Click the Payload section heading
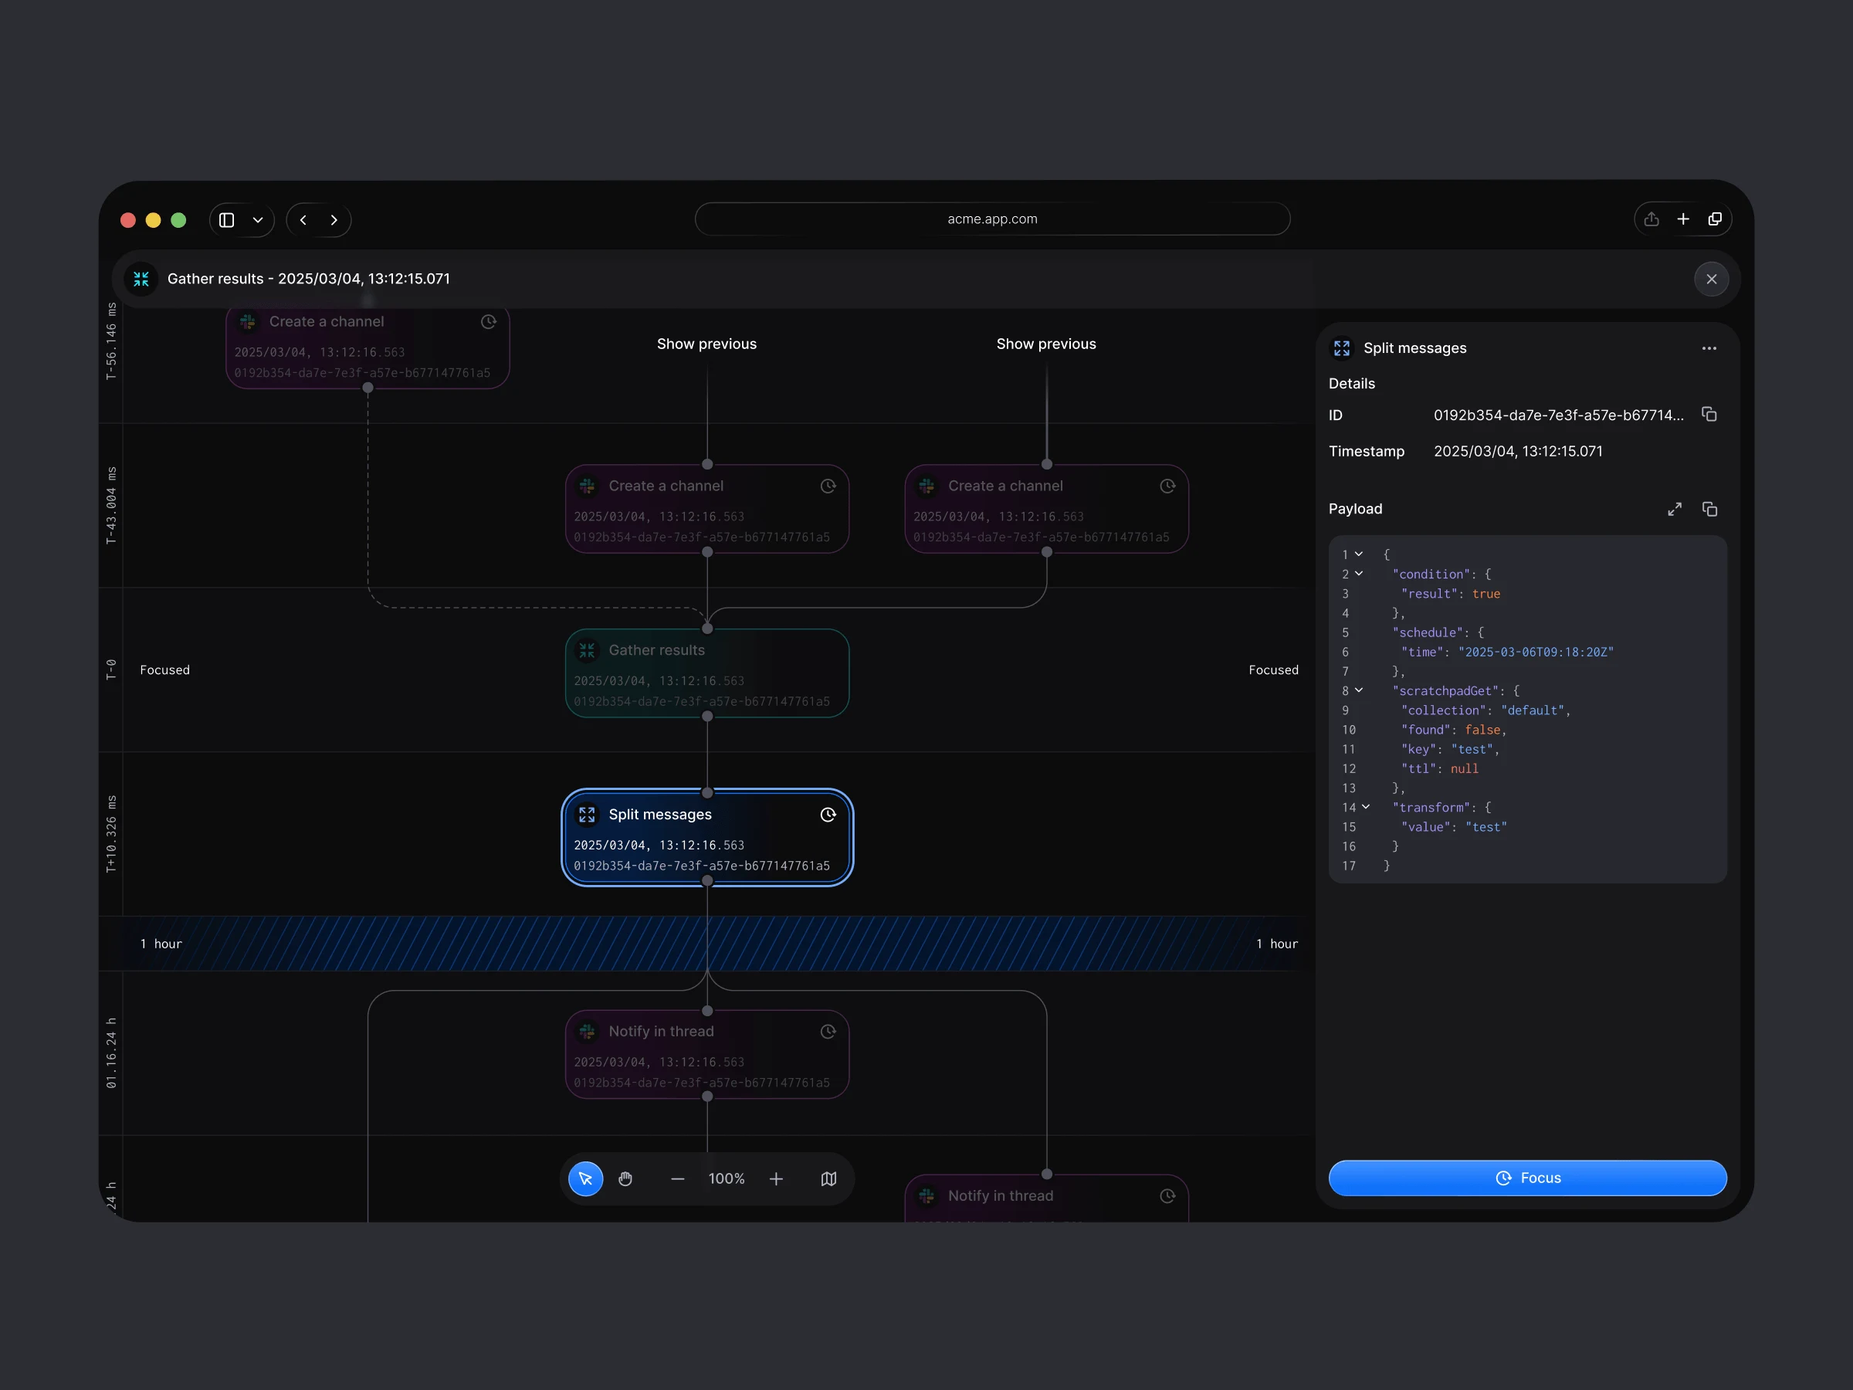Image resolution: width=1853 pixels, height=1390 pixels. tap(1356, 510)
